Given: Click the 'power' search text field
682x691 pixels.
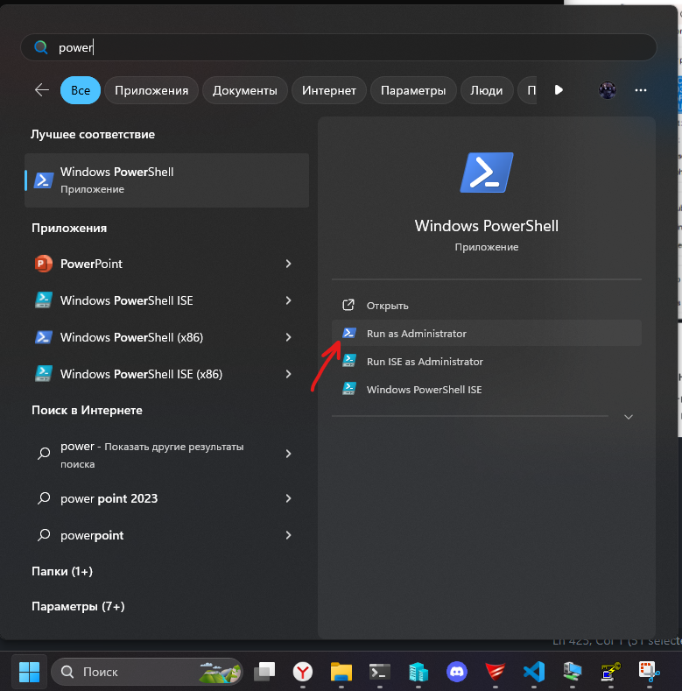Looking at the screenshot, I should tap(338, 47).
